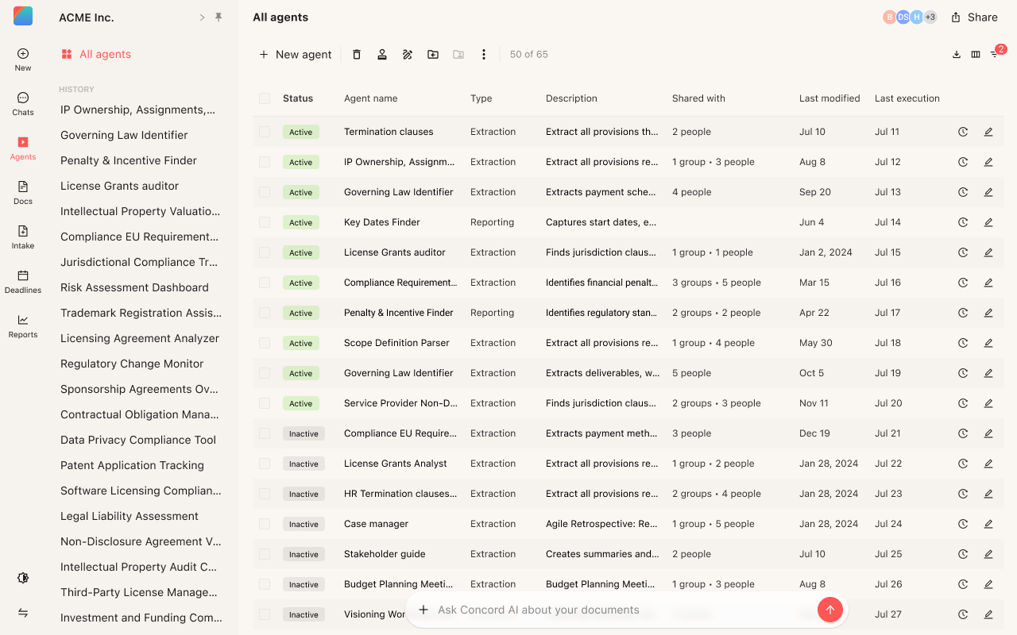Click the trash delete icon in toolbar
The image size is (1017, 635).
[x=357, y=55]
